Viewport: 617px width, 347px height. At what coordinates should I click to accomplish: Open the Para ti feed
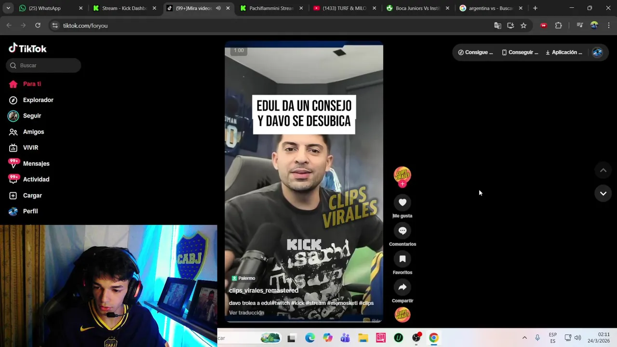(x=32, y=84)
